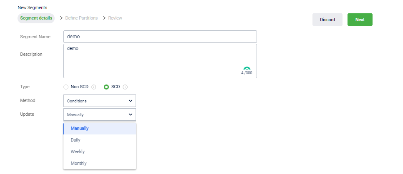
Task: Select the Non SCD radio button
Action: point(66,87)
